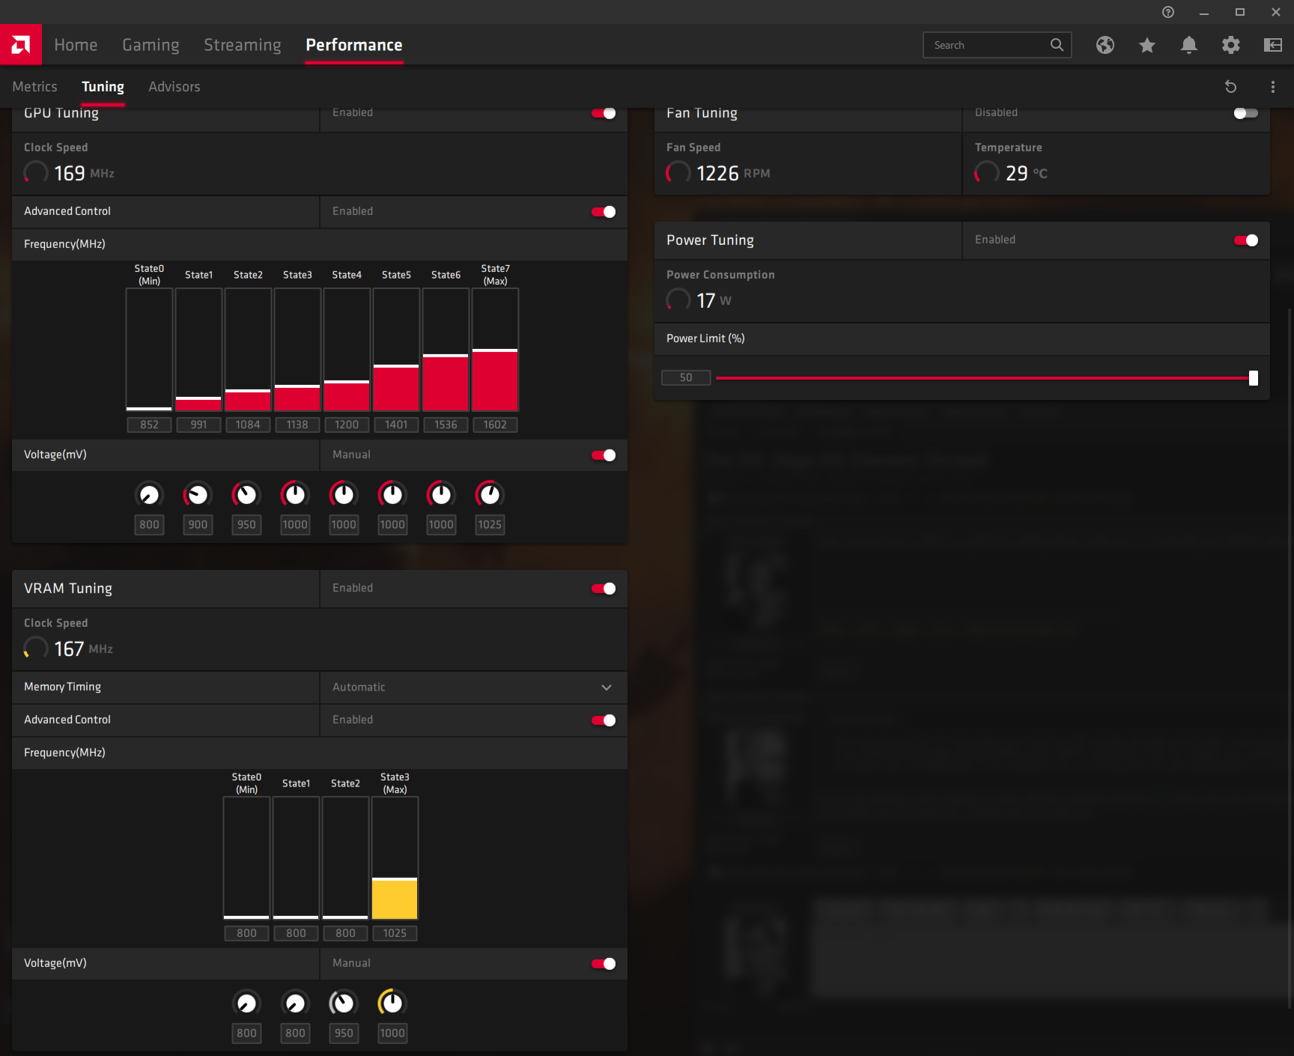Click GPU voltage field 900
Image resolution: width=1294 pixels, height=1056 pixels.
[198, 525]
